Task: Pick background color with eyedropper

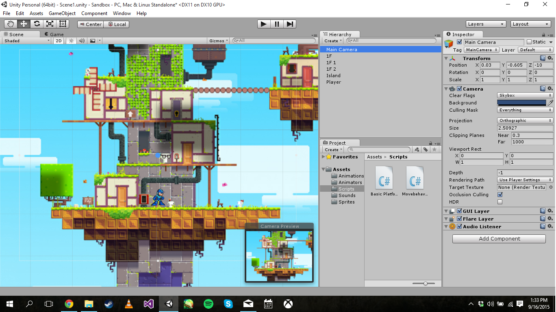Action: click(550, 103)
